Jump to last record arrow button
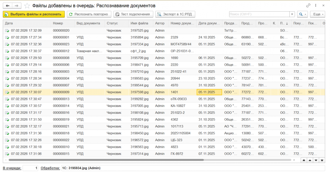 [x=322, y=160]
